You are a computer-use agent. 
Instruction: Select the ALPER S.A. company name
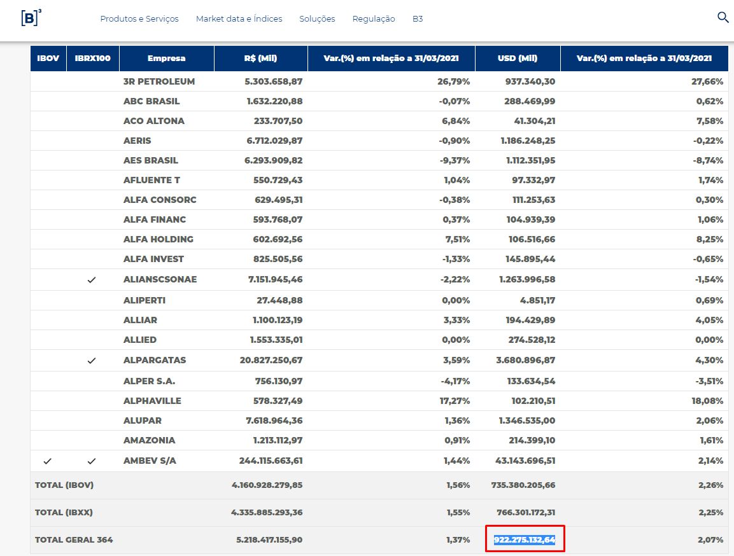[150, 381]
